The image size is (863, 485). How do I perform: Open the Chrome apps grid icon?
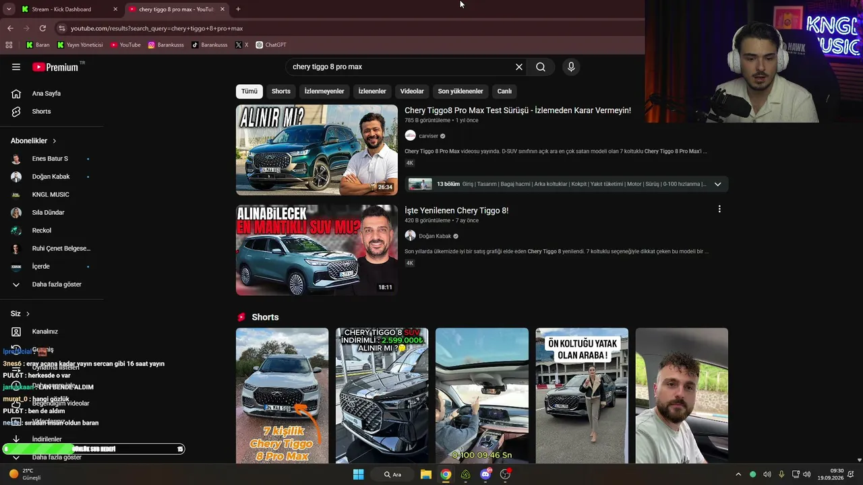click(x=9, y=44)
